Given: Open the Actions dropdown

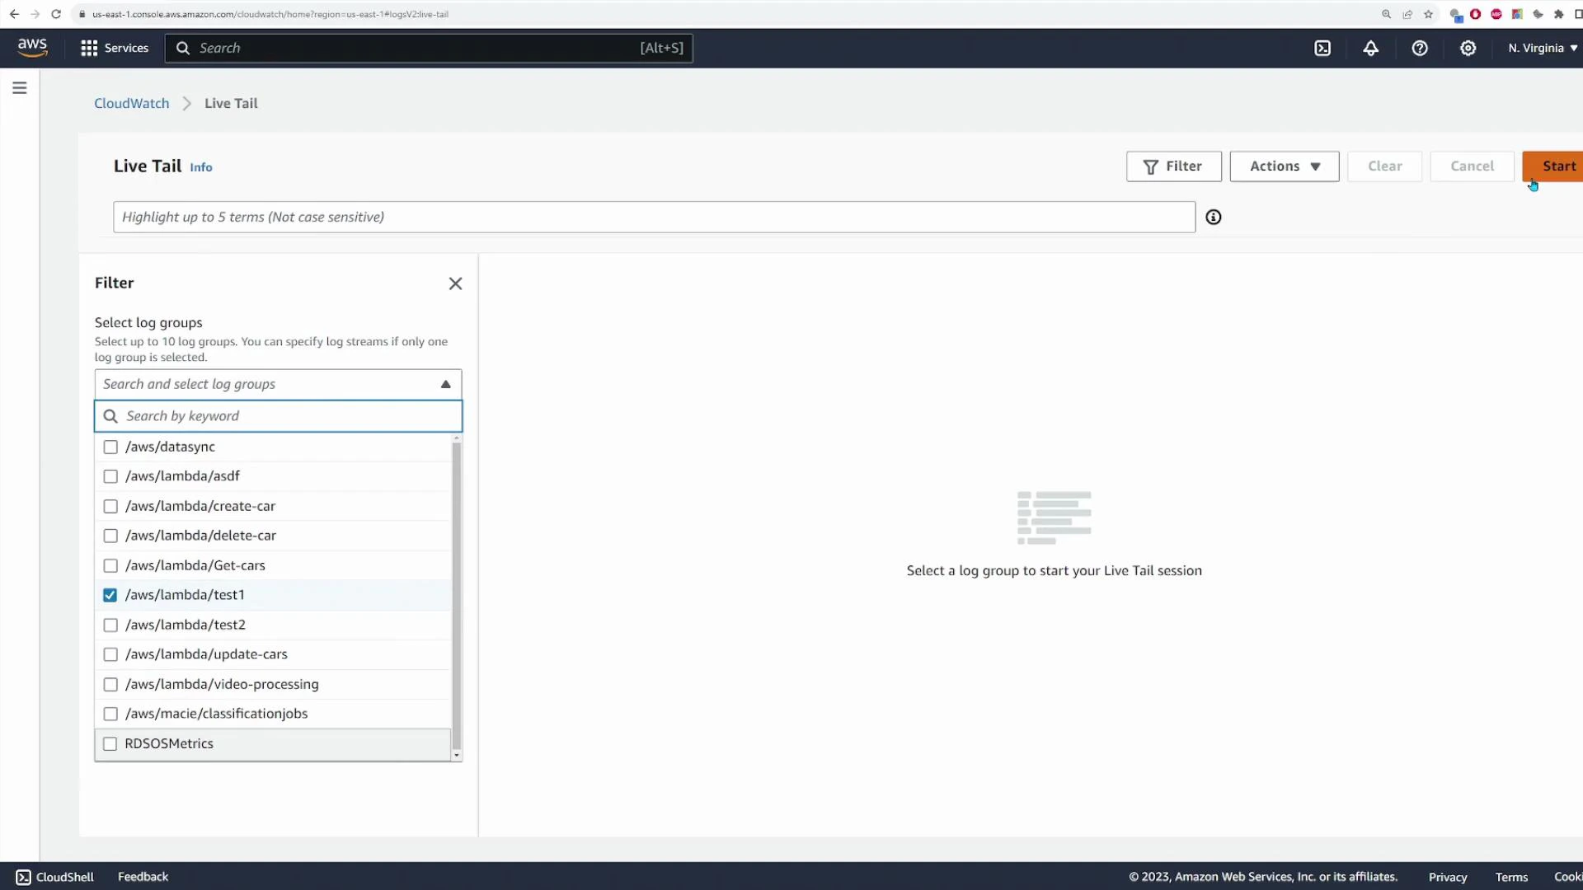Looking at the screenshot, I should click(x=1284, y=166).
